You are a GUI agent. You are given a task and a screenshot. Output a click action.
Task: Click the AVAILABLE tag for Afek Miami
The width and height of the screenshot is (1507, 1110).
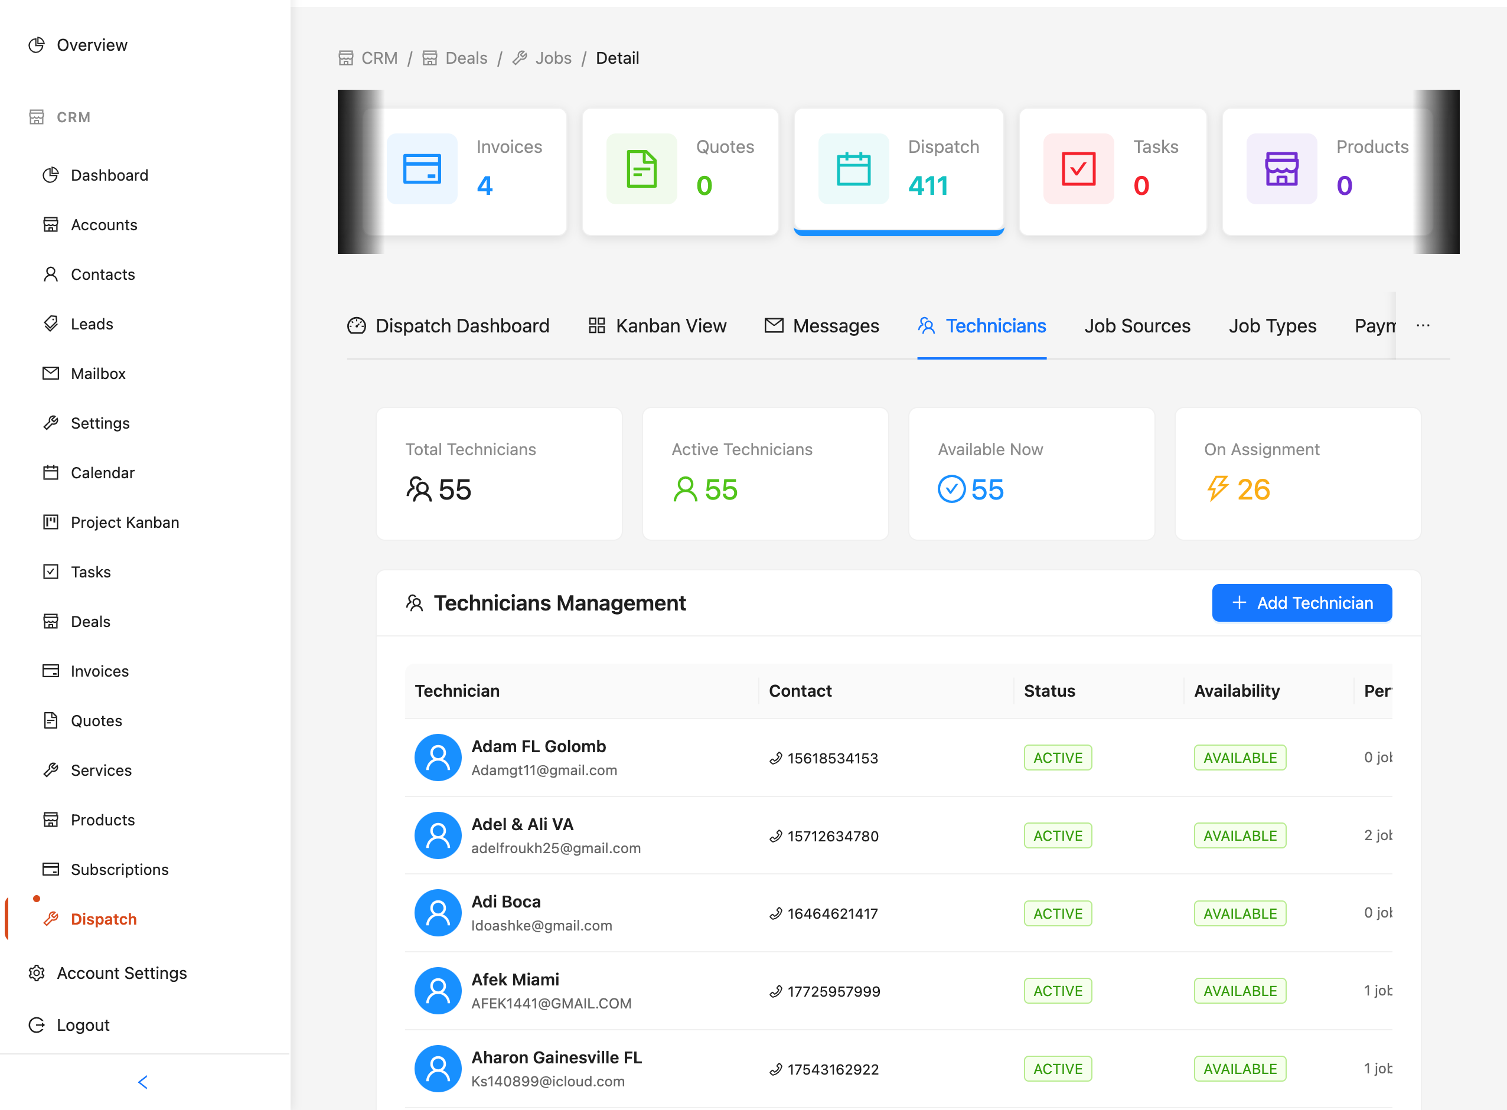point(1239,991)
